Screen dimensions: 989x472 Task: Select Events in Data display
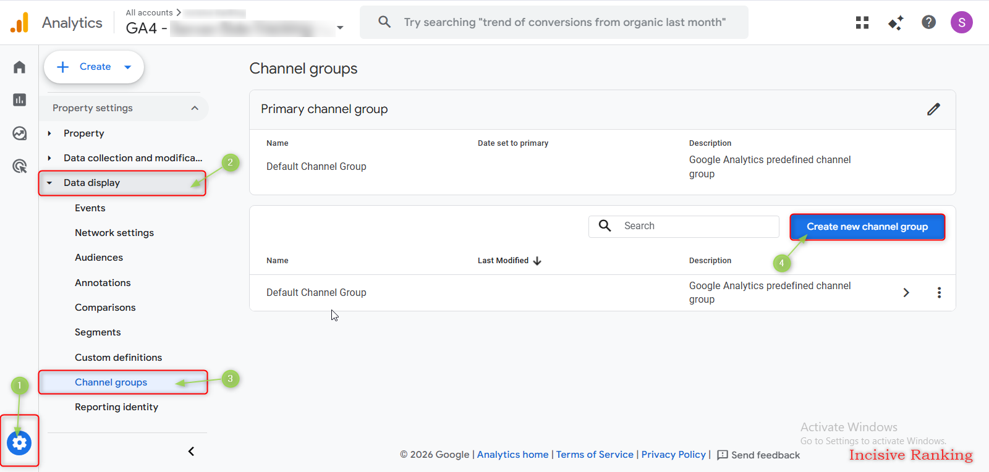tap(90, 208)
